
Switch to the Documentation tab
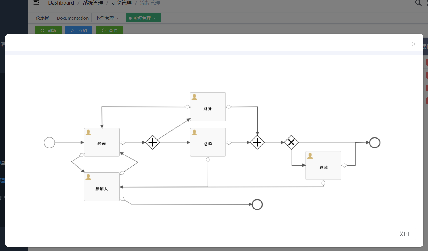(x=73, y=18)
